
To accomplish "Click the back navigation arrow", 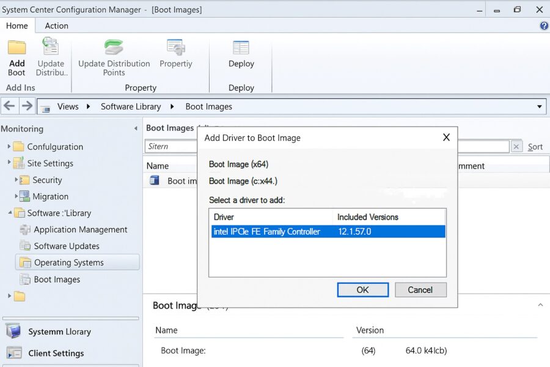I will tap(9, 106).
